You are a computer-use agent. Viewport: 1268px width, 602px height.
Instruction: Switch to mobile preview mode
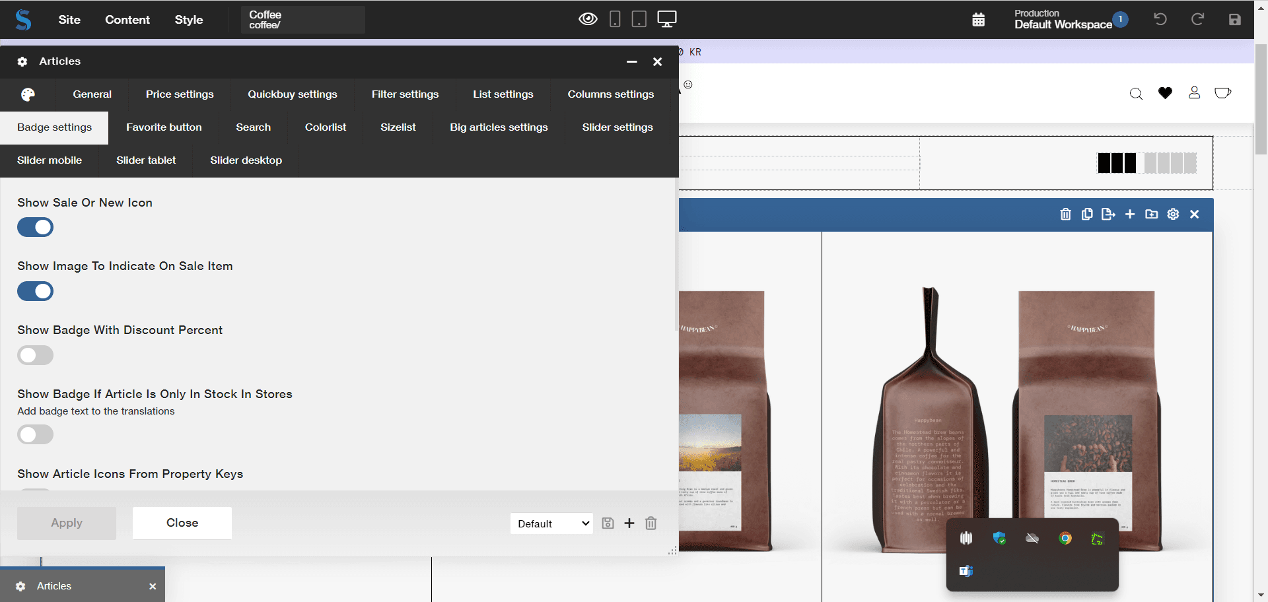pyautogui.click(x=615, y=19)
